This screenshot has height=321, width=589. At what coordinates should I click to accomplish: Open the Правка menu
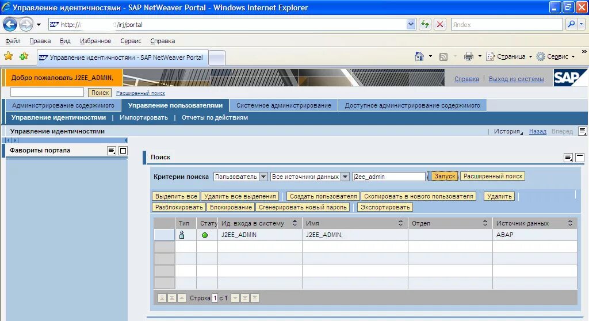(40, 41)
